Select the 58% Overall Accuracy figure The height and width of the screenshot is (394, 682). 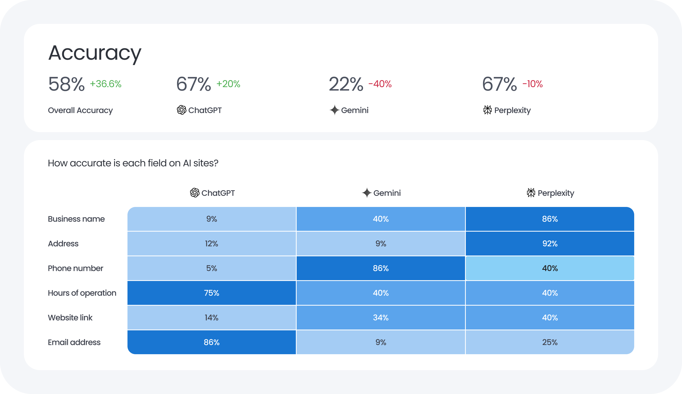[66, 84]
